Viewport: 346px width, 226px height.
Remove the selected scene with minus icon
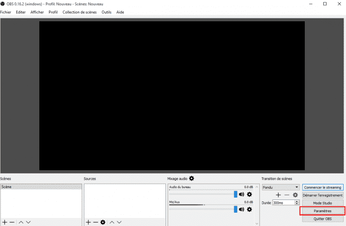click(12, 222)
